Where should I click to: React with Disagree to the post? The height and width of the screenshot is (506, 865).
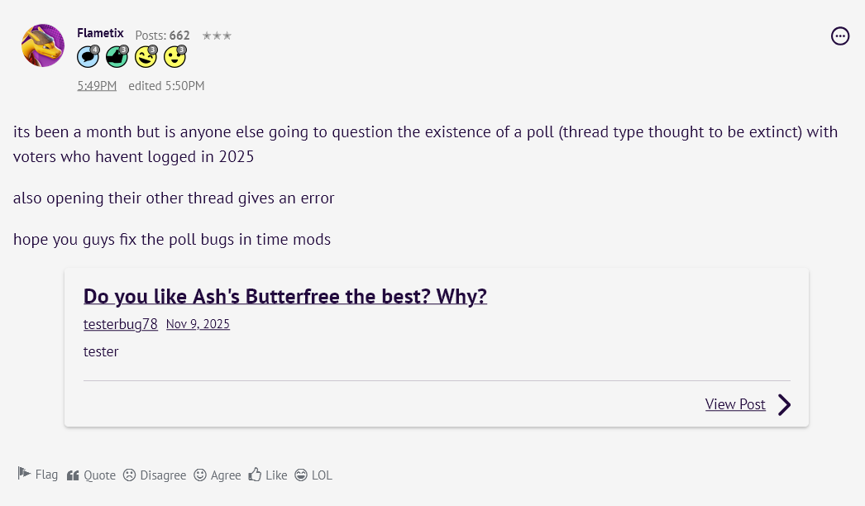(155, 475)
